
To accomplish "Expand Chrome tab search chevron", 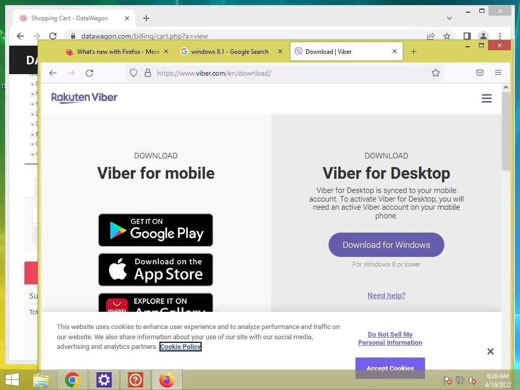I will [x=449, y=18].
